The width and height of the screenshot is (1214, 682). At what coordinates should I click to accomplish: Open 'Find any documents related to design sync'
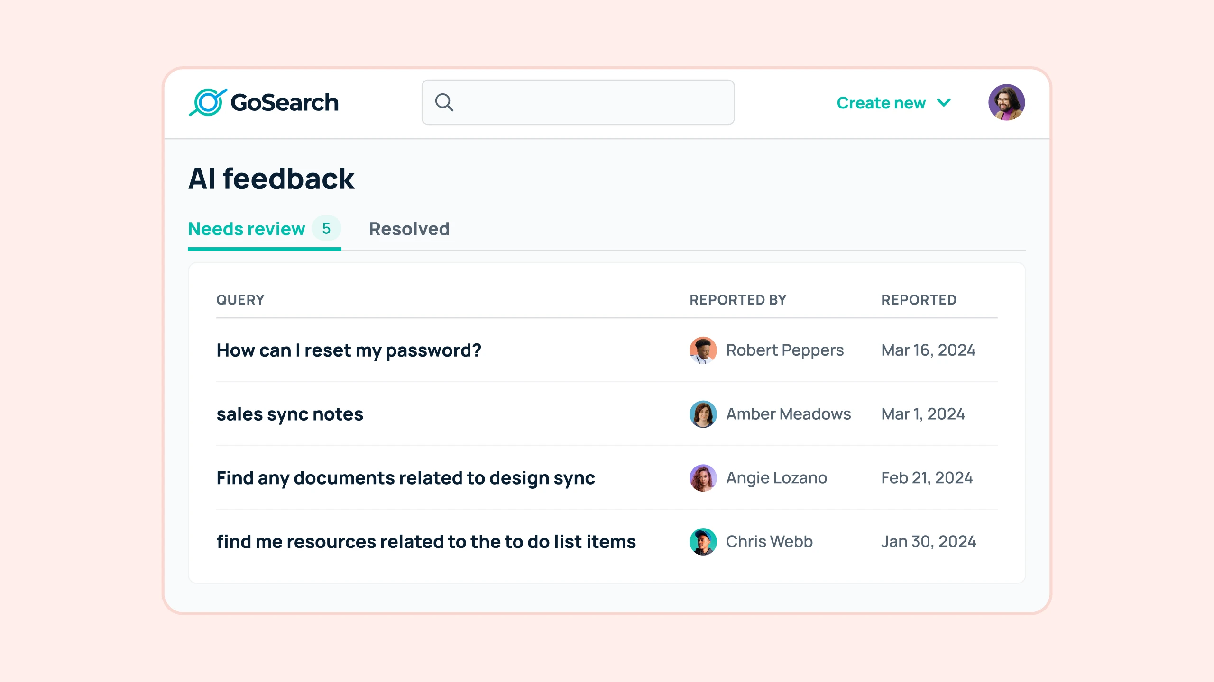coord(405,477)
